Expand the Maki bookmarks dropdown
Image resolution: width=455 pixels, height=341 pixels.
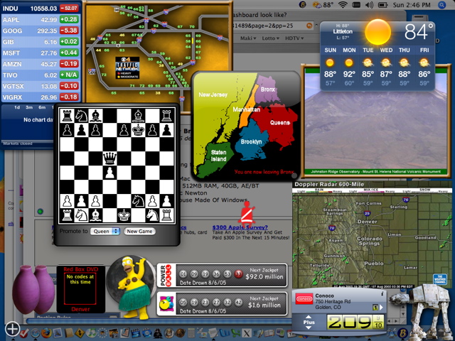(248, 38)
